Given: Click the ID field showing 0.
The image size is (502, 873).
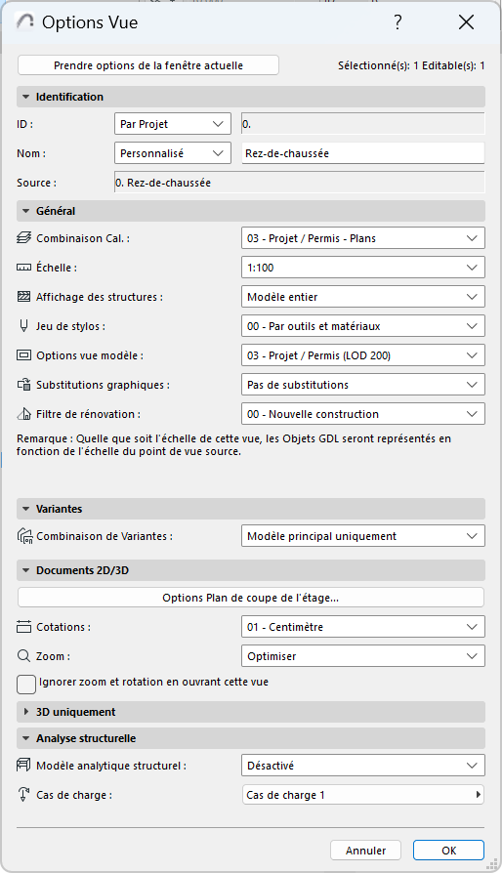Looking at the screenshot, I should [x=363, y=124].
